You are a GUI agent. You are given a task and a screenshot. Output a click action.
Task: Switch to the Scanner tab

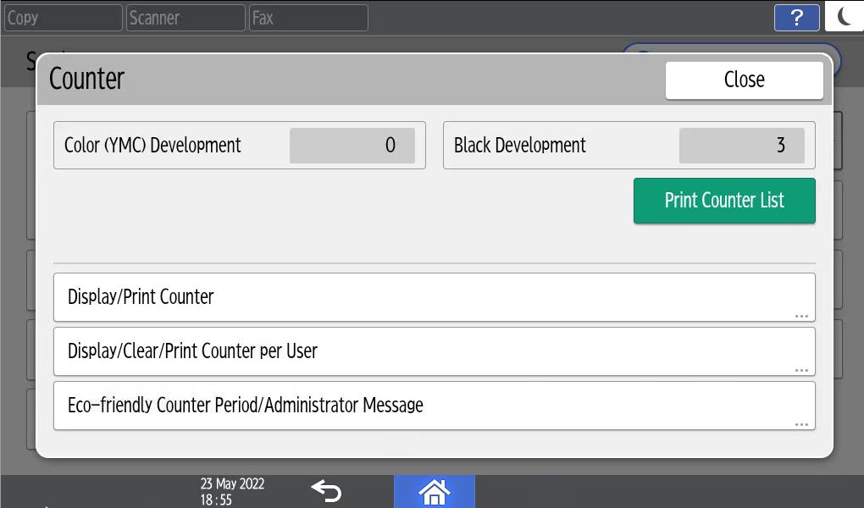click(x=186, y=18)
